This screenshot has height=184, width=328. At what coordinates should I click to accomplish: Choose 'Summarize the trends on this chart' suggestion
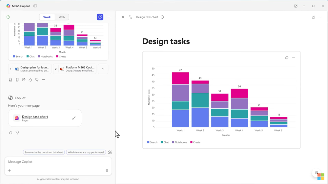44,152
